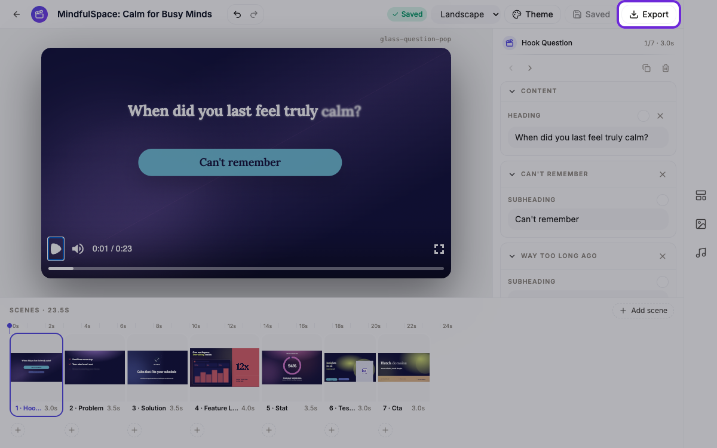Toggle Can't remember SUBHEADING circle
717x448 pixels.
[x=662, y=200]
